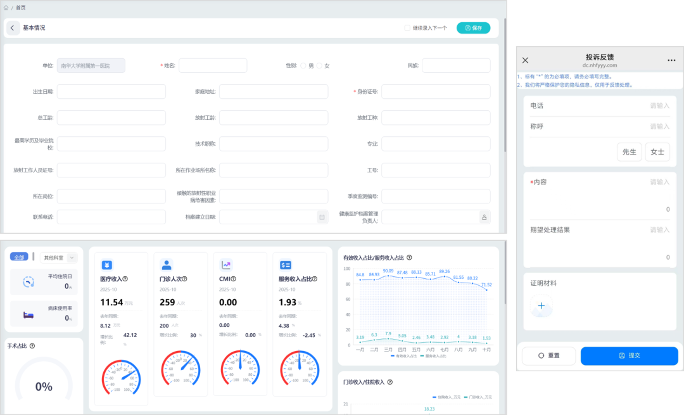Click the 病床使用率 bed icon

click(28, 315)
